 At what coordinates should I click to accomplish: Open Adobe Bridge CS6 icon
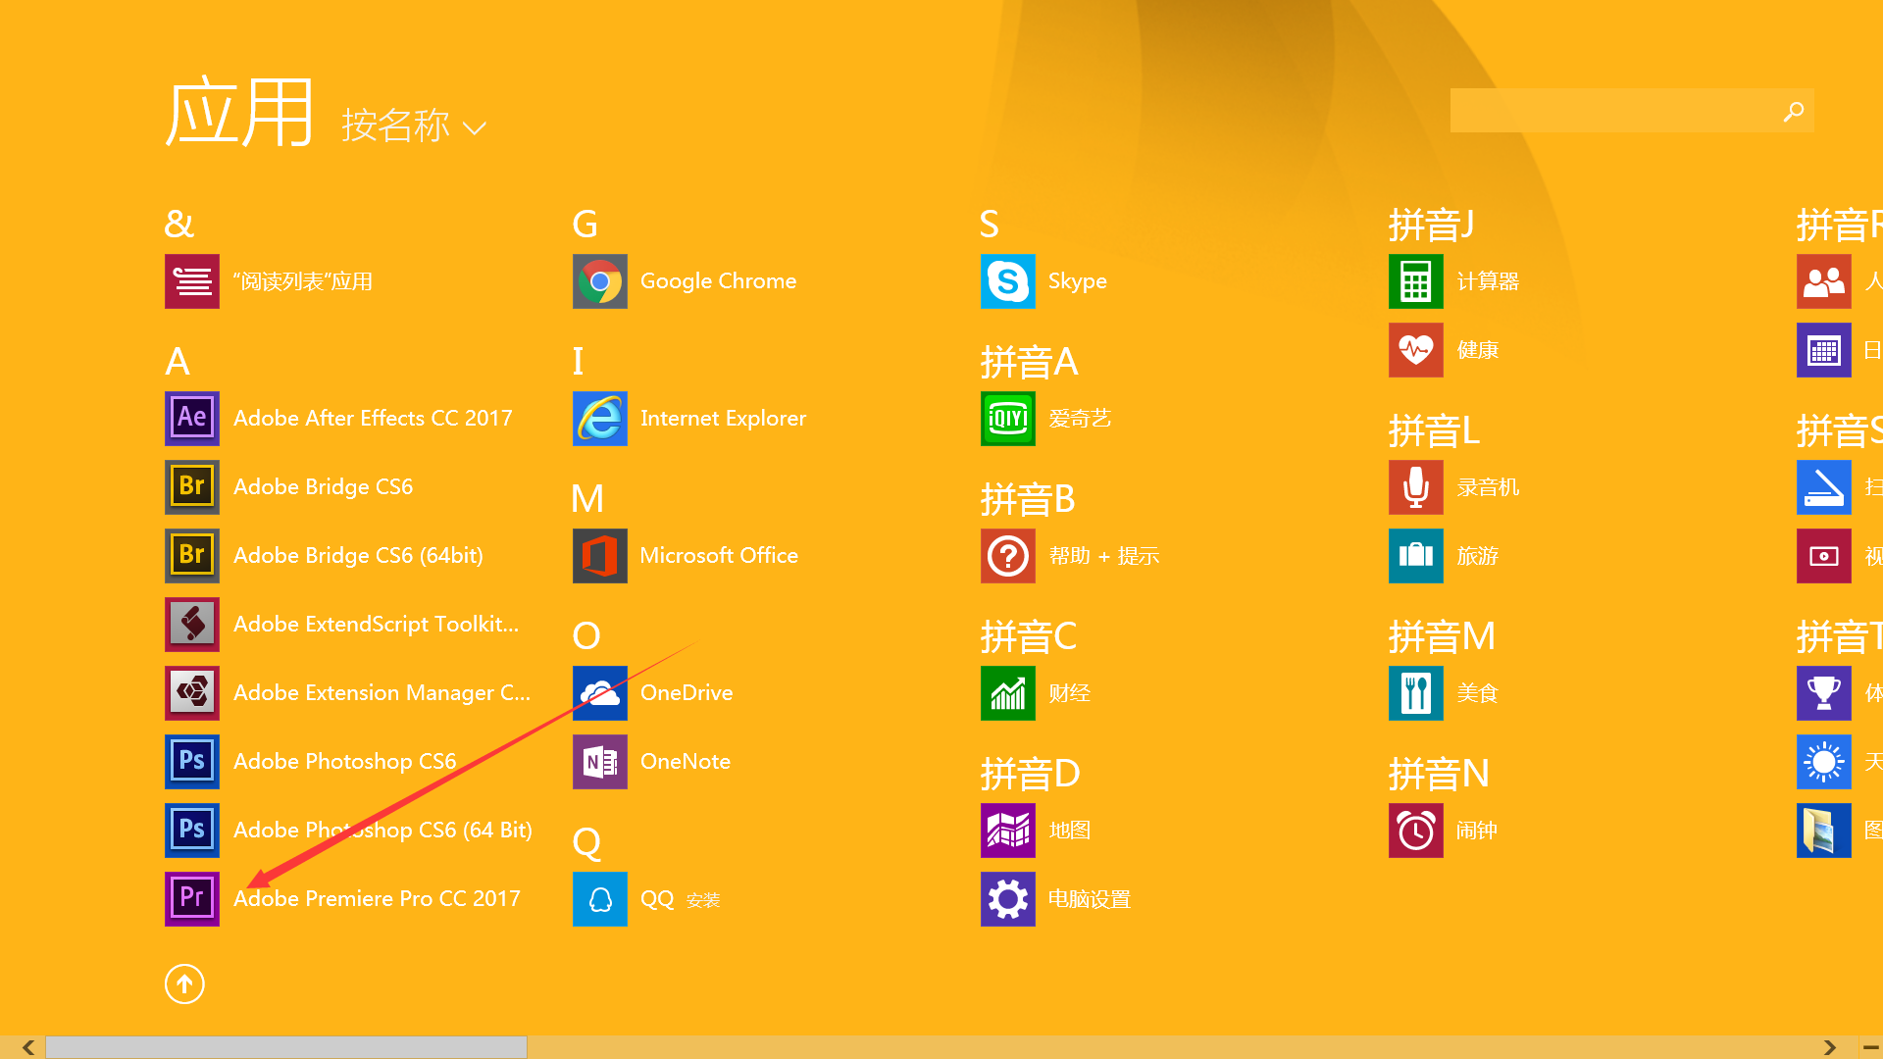point(192,487)
